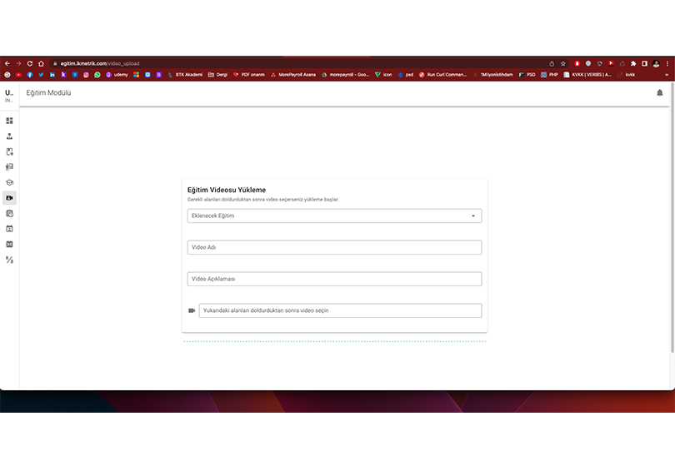Click the browser home button

(x=42, y=63)
